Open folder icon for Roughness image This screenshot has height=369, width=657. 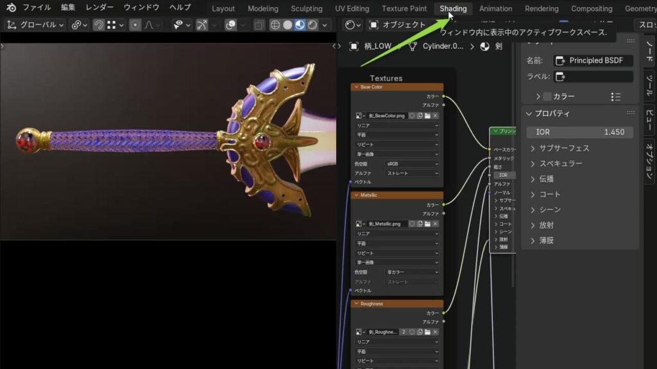click(427, 332)
